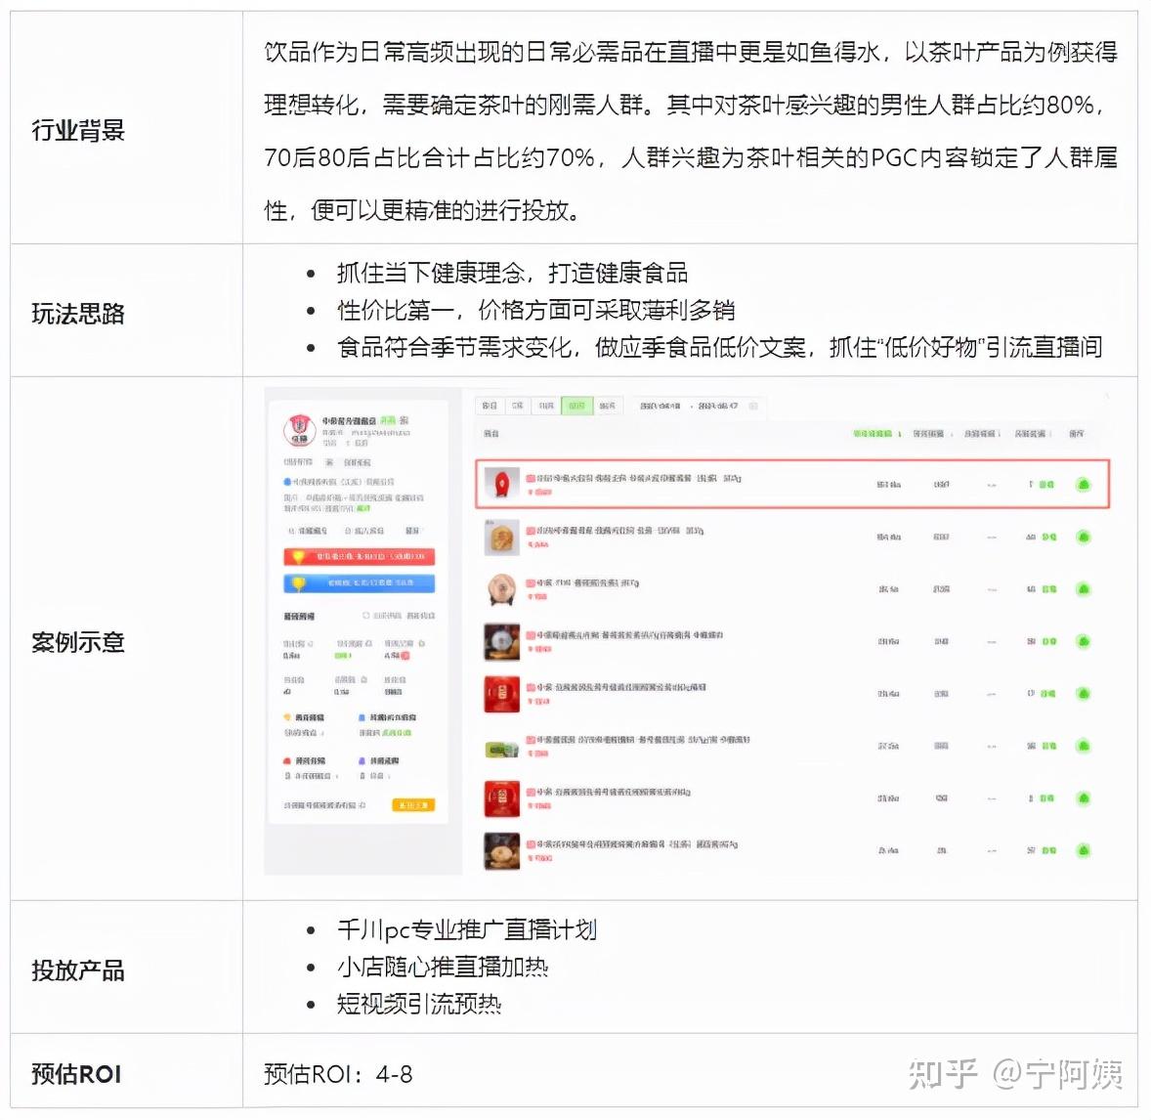This screenshot has height=1120, width=1151.
Task: Click the "行业背景" row label
Action: click(78, 130)
